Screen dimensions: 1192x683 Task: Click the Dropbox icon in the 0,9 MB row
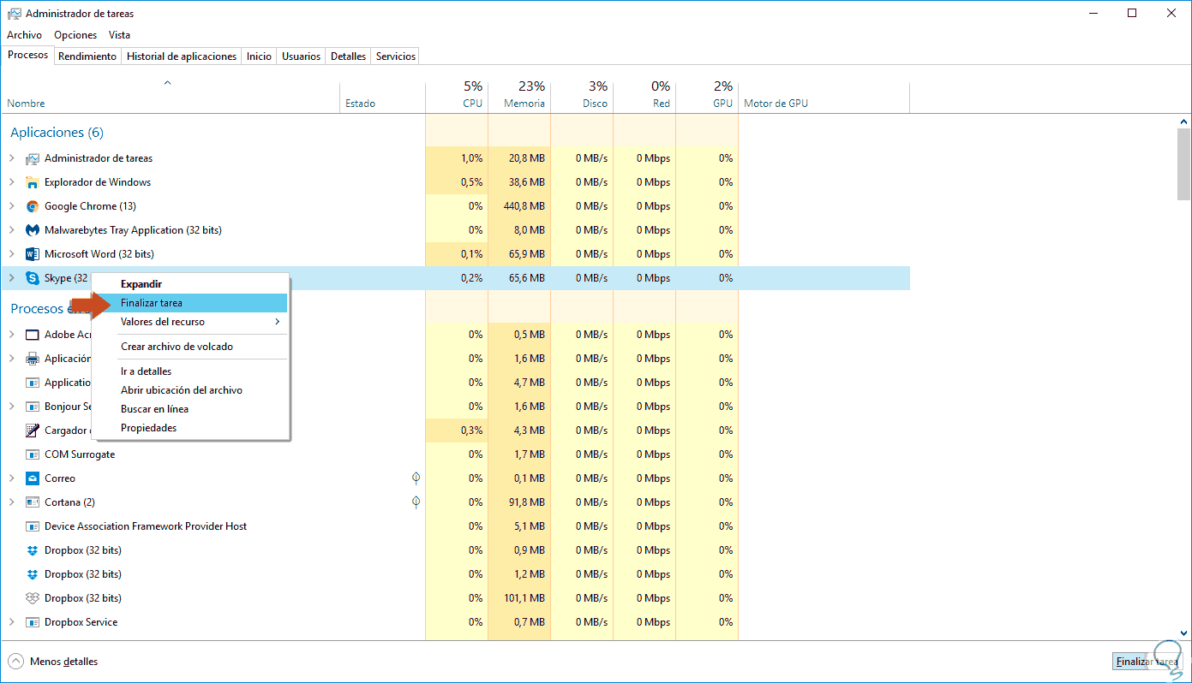point(33,550)
